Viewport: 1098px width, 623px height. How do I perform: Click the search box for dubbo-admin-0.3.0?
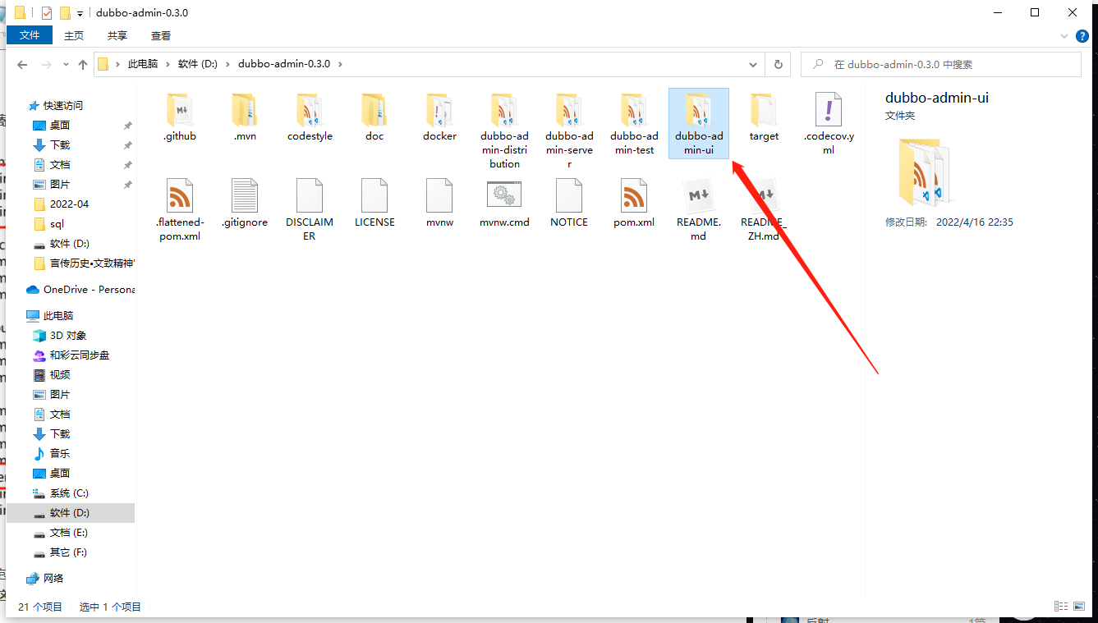(941, 64)
